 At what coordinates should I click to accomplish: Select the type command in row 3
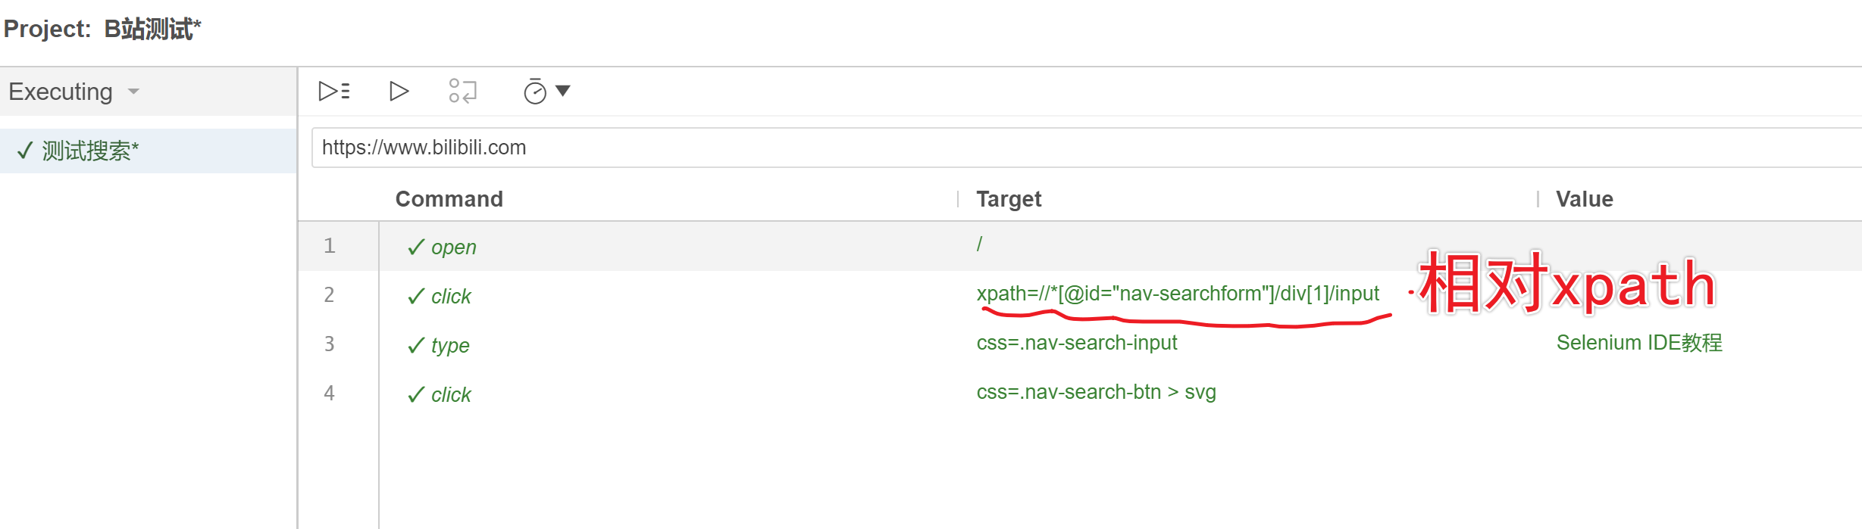[450, 346]
